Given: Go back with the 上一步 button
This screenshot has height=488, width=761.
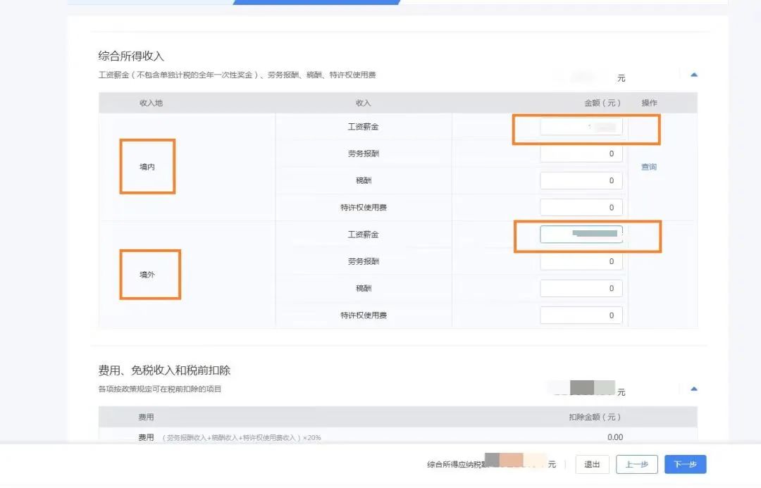Looking at the screenshot, I should click(636, 464).
